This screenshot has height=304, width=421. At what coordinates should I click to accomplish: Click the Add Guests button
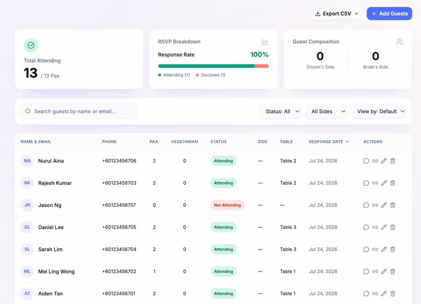(x=389, y=13)
